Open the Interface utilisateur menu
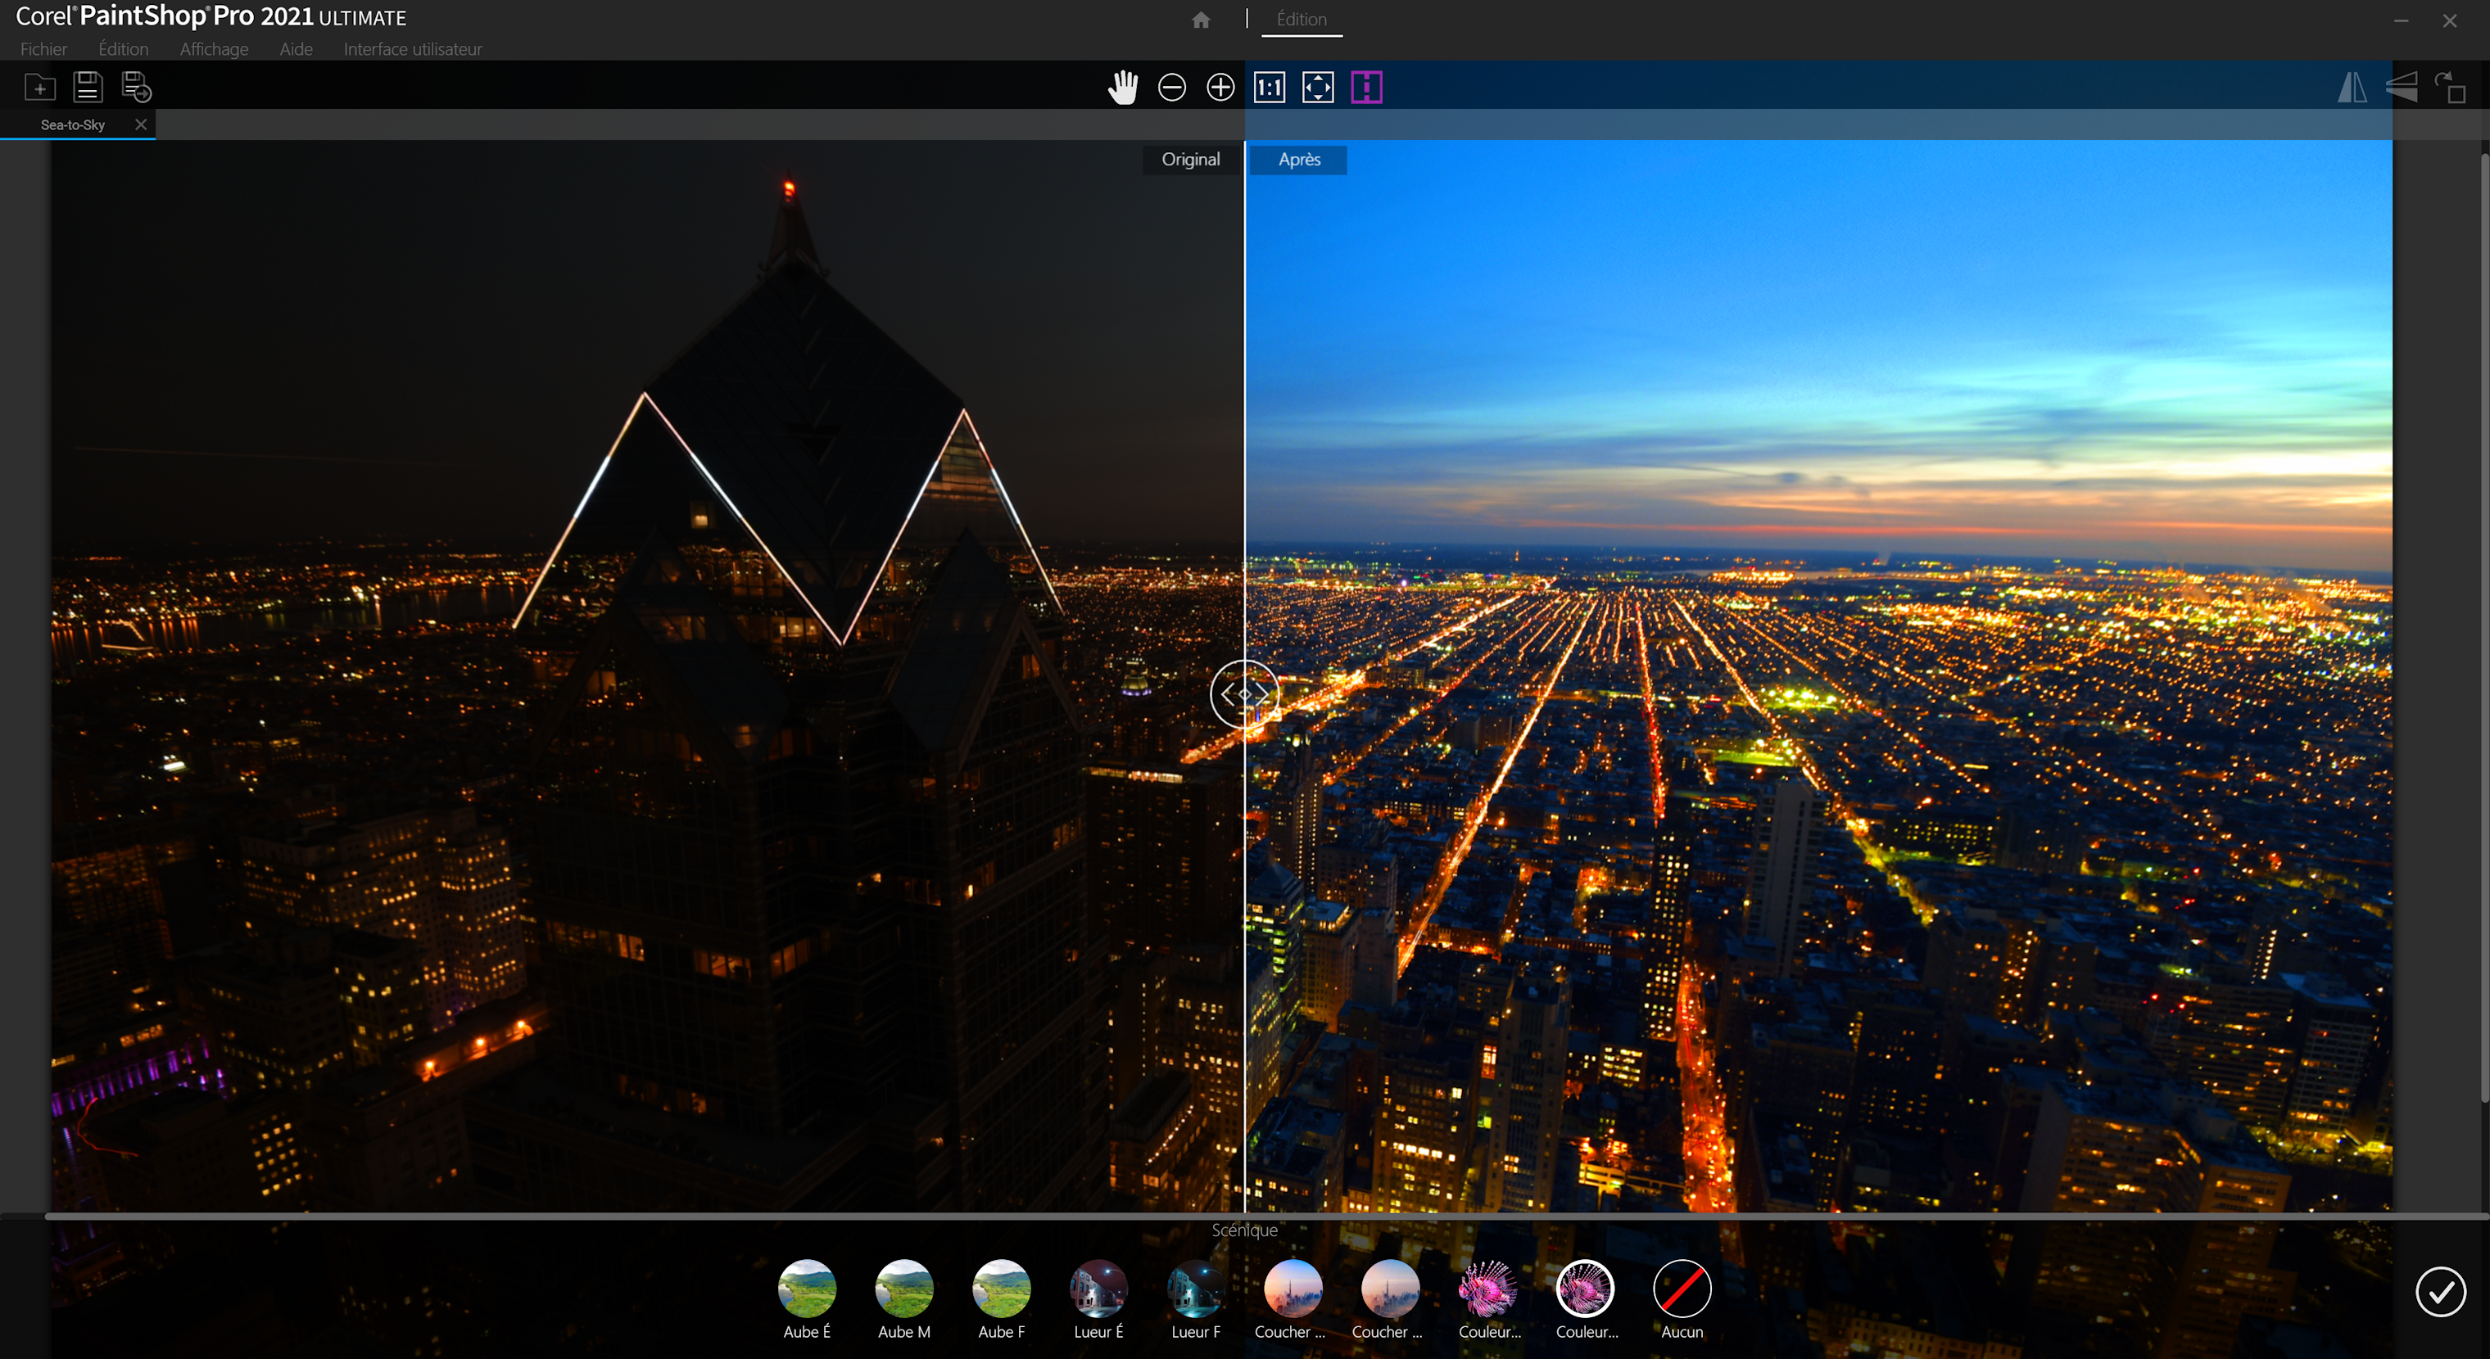This screenshot has height=1359, width=2490. 413,49
